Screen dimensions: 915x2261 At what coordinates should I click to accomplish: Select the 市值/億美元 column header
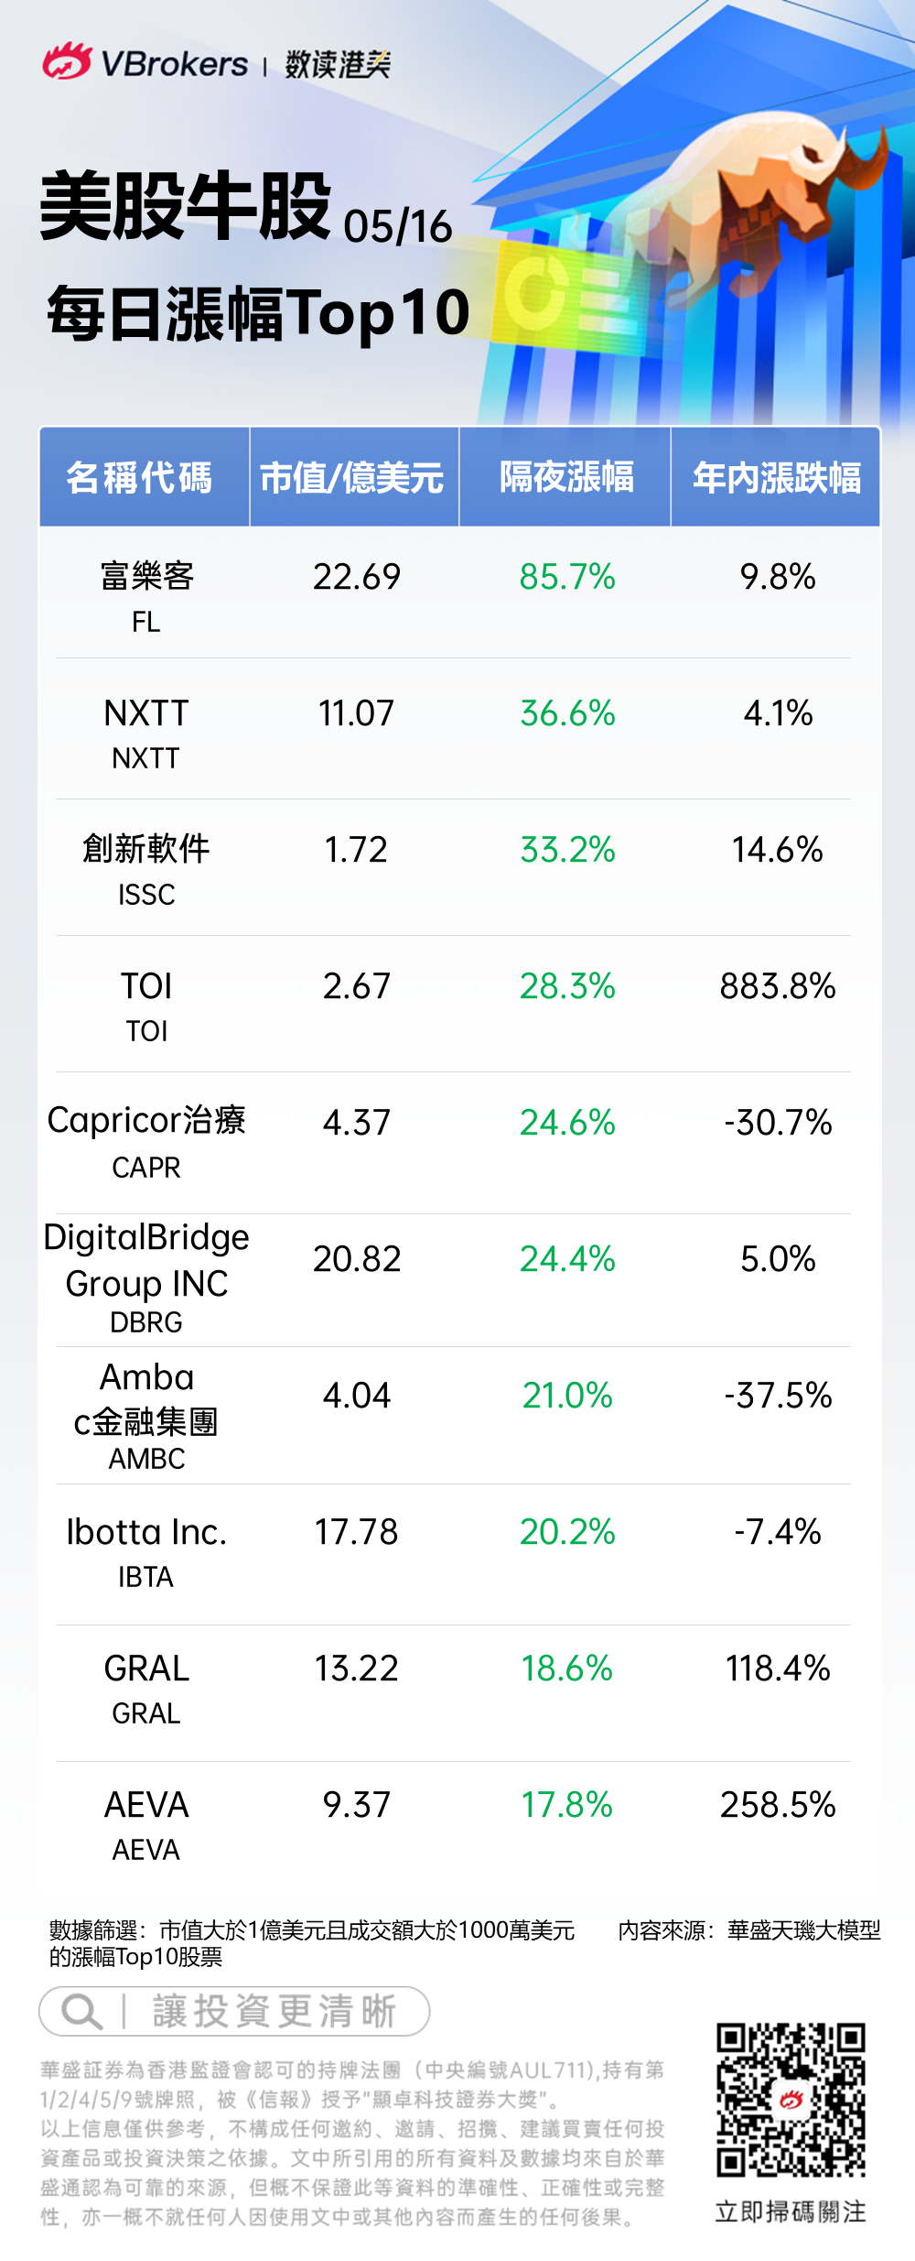tap(352, 478)
